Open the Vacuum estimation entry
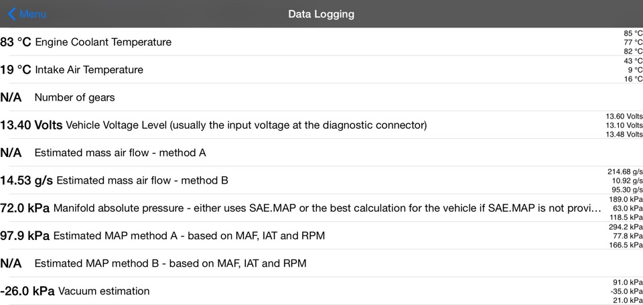 pos(104,291)
